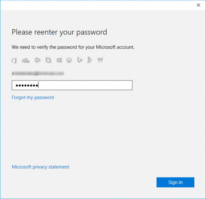206x199 pixels.
Task: Click the Store shopping cart icon
Action: [100, 60]
